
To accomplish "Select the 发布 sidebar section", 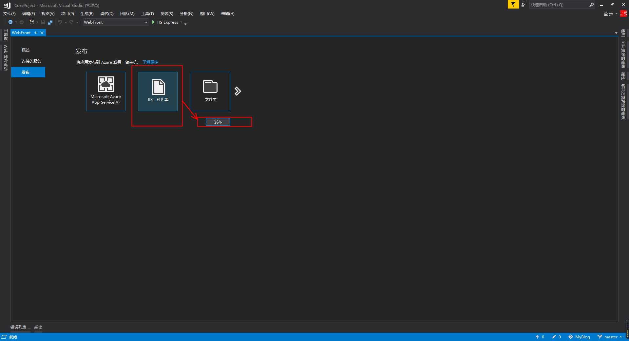I will tap(28, 72).
